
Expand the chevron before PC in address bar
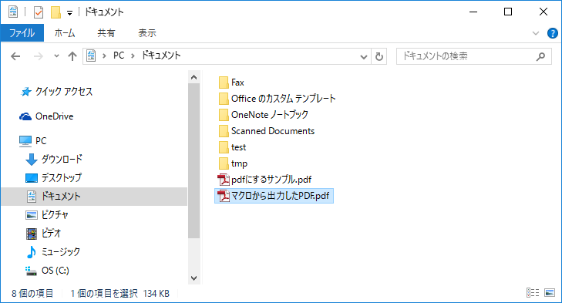[x=104, y=56]
